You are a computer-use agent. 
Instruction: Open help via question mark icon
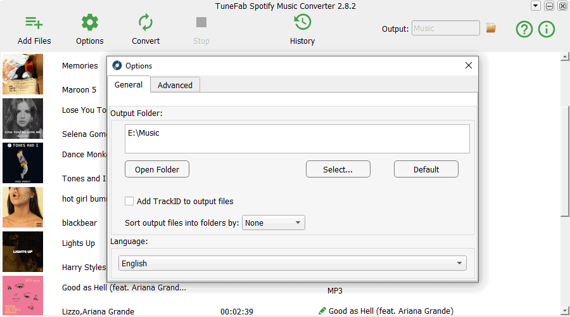pyautogui.click(x=524, y=29)
